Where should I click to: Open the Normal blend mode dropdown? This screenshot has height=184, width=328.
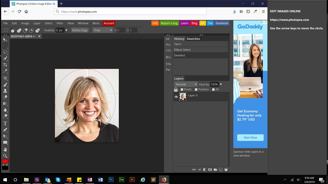click(x=186, y=84)
